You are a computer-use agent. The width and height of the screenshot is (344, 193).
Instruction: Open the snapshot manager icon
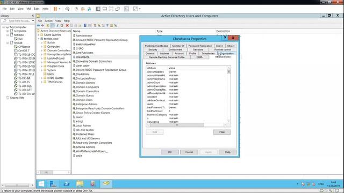pos(89,9)
